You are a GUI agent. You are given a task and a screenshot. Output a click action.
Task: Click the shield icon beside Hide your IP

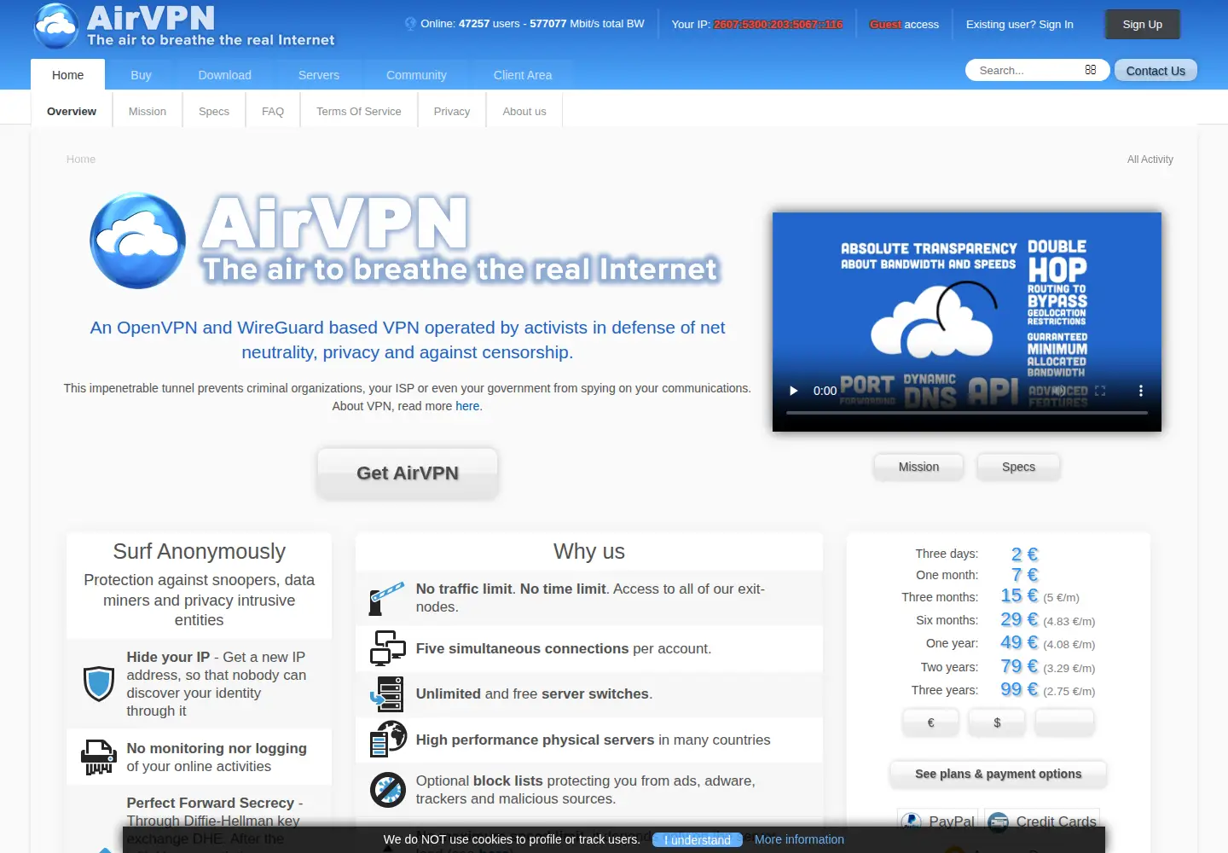[99, 684]
